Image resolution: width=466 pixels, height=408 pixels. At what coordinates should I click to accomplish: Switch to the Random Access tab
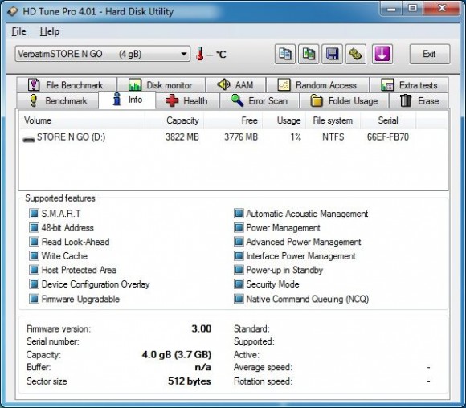tap(317, 85)
